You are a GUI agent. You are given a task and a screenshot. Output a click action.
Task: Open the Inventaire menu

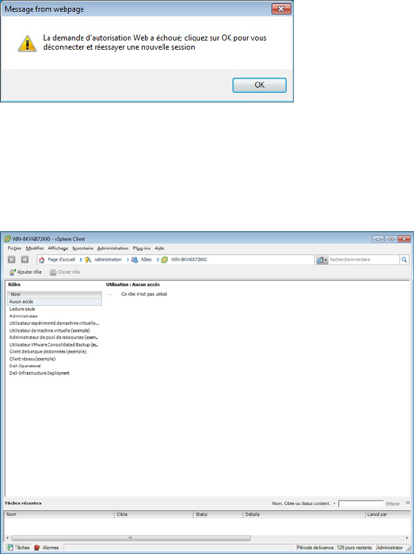(x=83, y=248)
